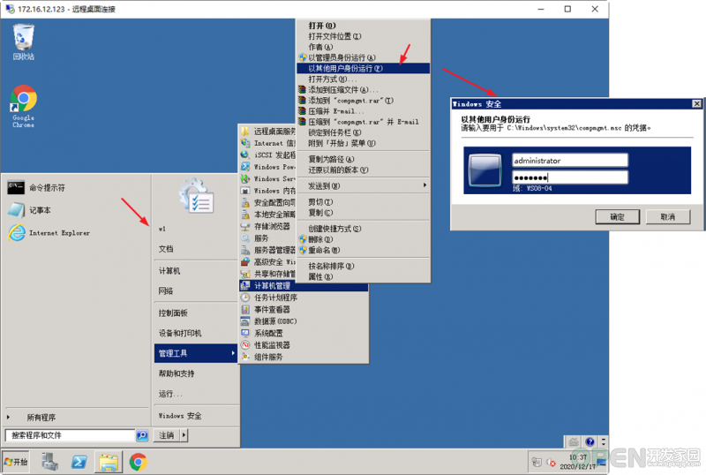Select 添加到压缩文件 in the context menu
The width and height of the screenshot is (706, 475).
[363, 90]
